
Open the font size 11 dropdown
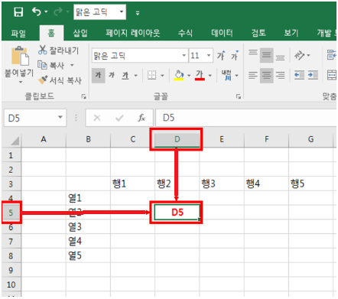[209, 56]
